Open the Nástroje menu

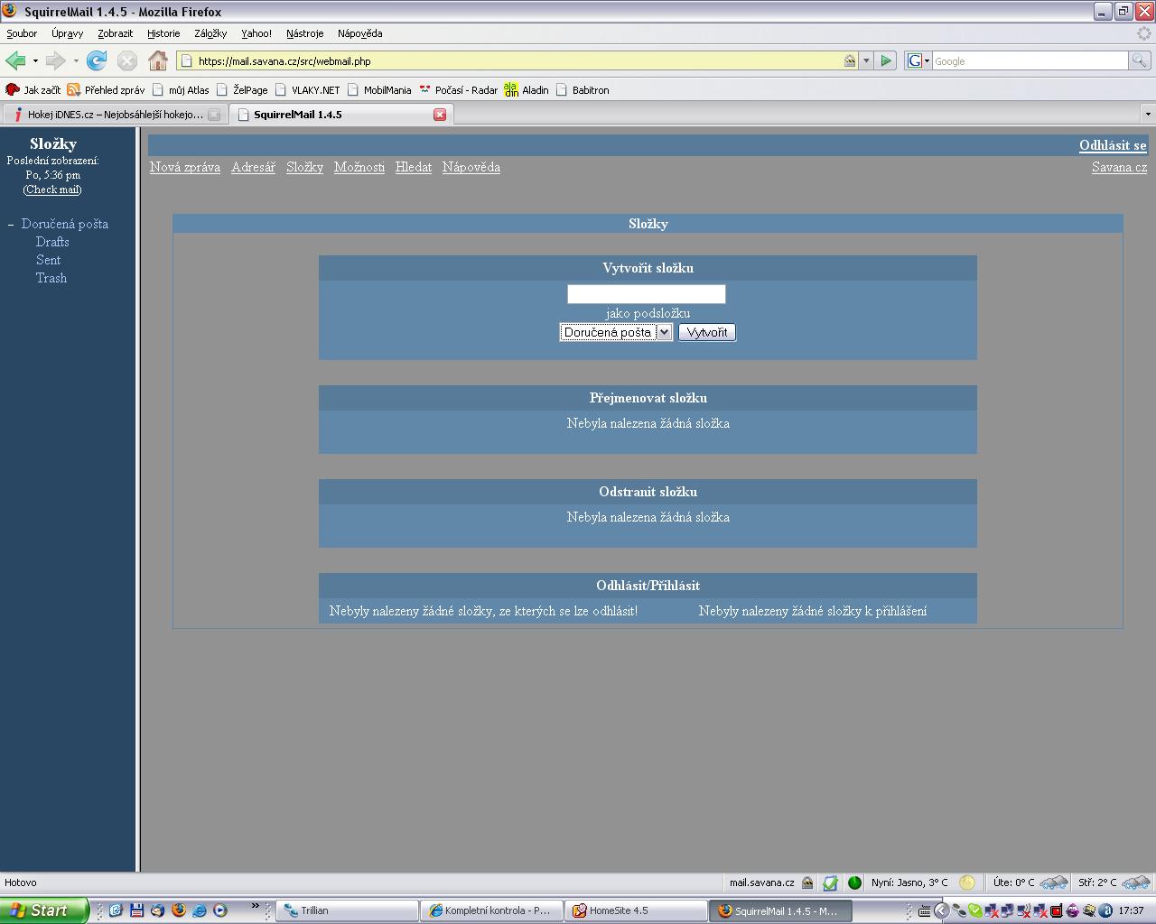(x=304, y=33)
